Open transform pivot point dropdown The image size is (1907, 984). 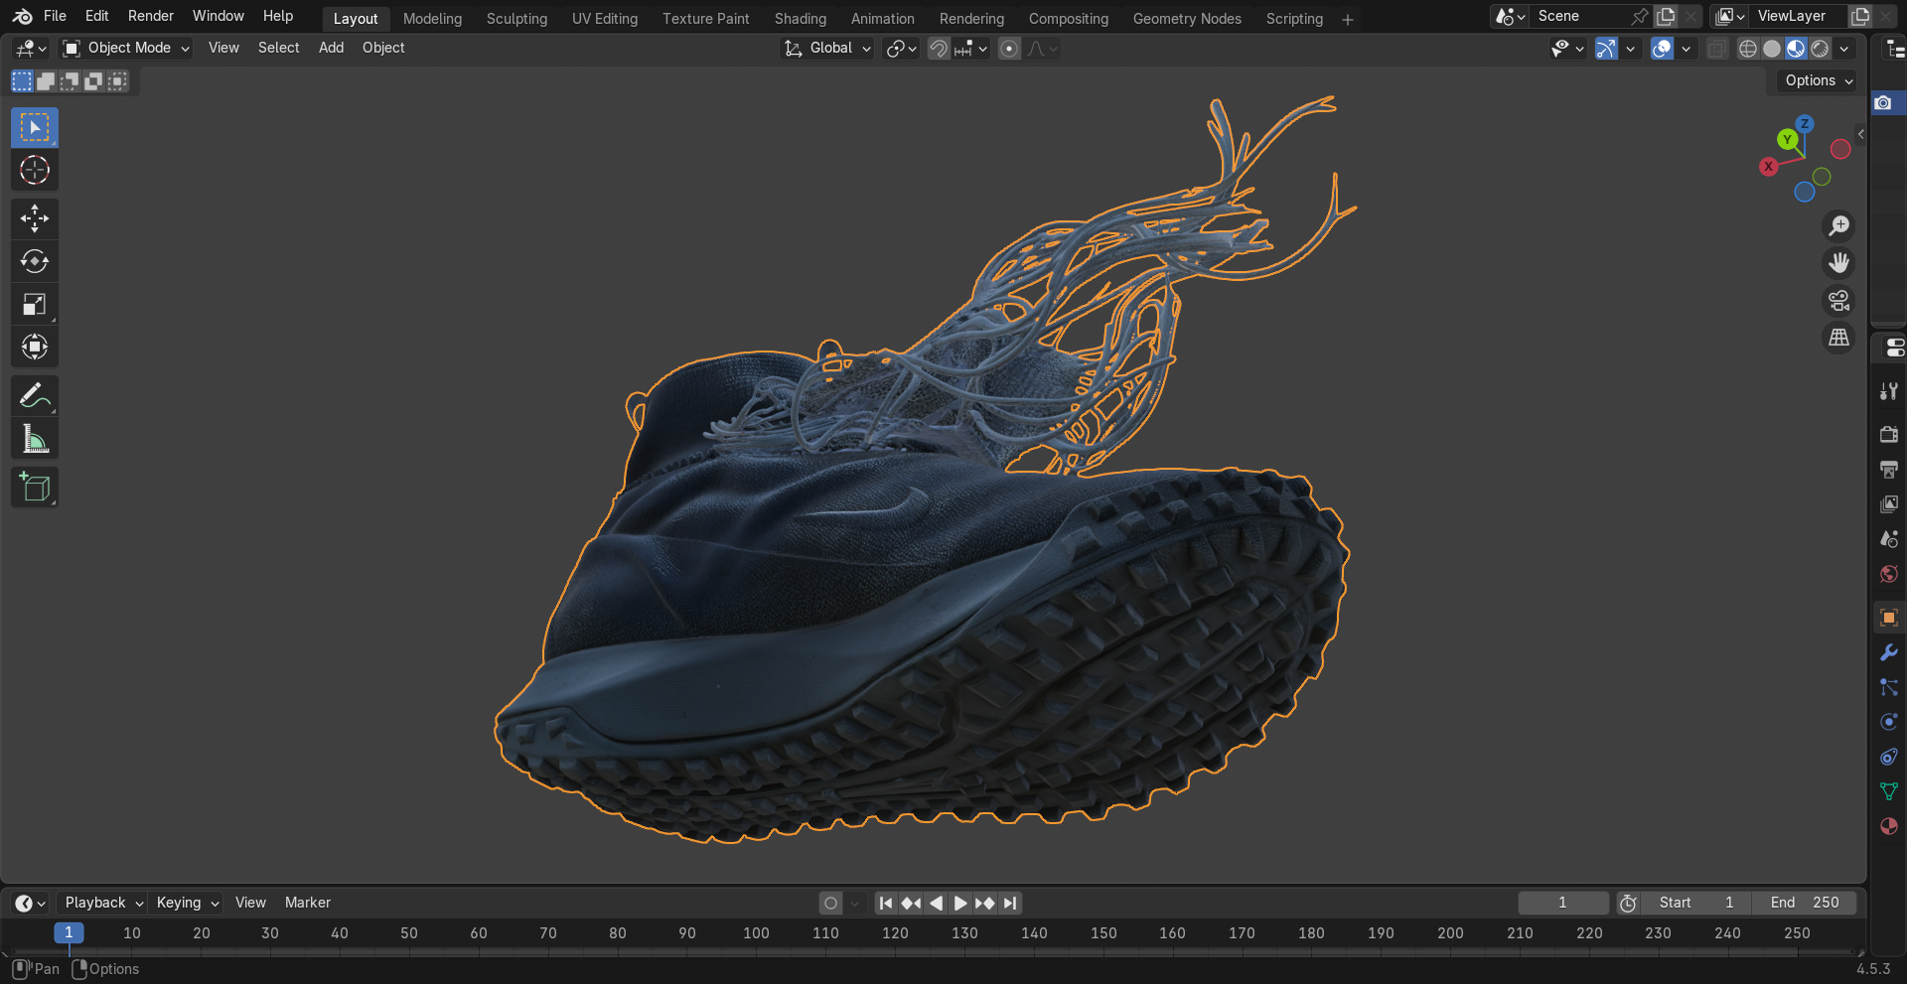click(x=901, y=49)
